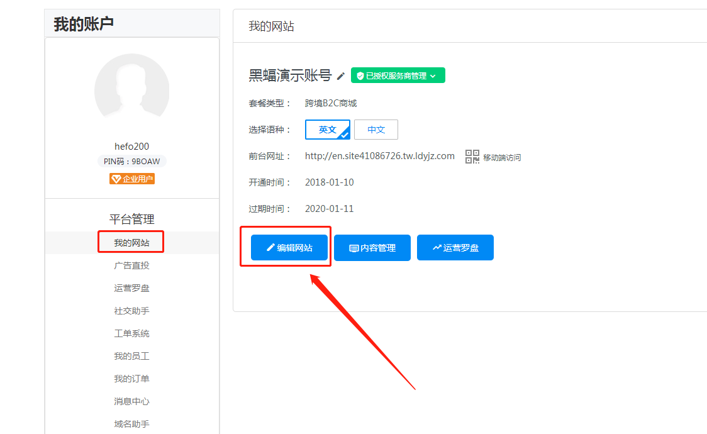Image resolution: width=707 pixels, height=434 pixels.
Task: Open 消息中心 from the sidebar
Action: [131, 401]
